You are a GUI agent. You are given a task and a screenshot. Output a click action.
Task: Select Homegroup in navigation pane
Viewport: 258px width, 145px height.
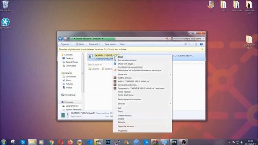[70, 95]
